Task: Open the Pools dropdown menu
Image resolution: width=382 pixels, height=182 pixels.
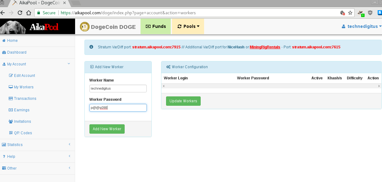Action: click(188, 26)
